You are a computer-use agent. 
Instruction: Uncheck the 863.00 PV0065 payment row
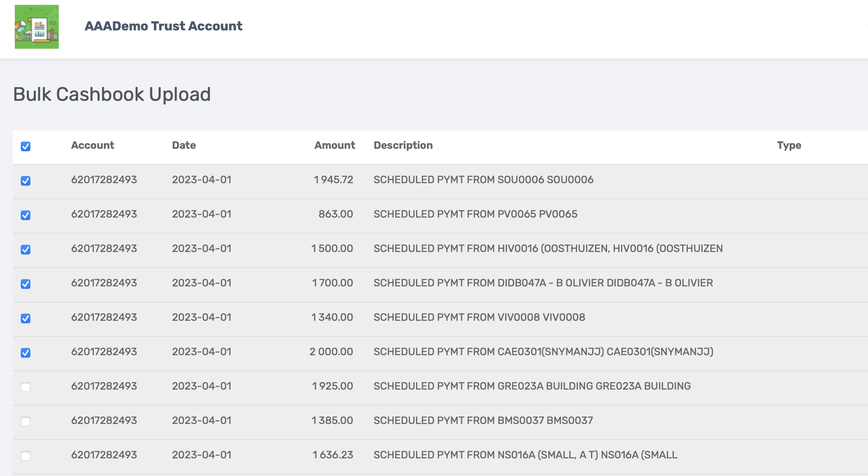tap(26, 215)
